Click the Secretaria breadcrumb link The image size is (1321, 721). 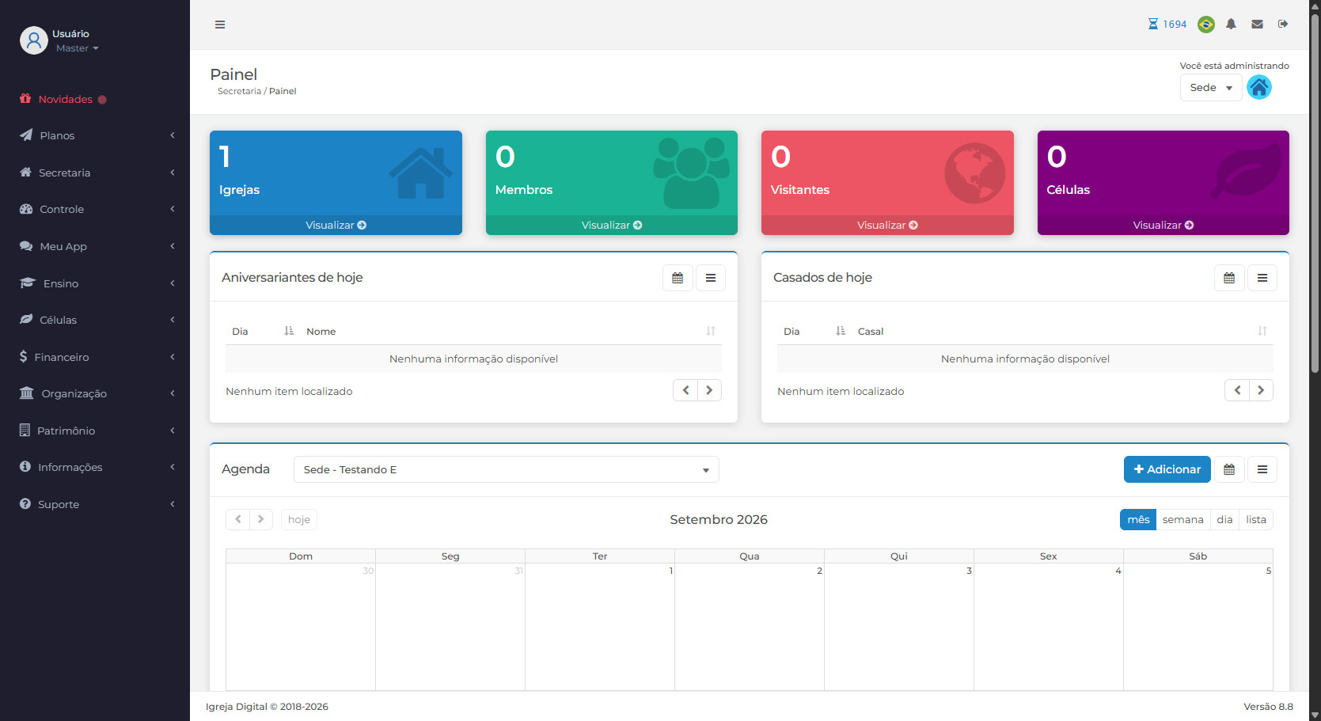[x=239, y=91]
